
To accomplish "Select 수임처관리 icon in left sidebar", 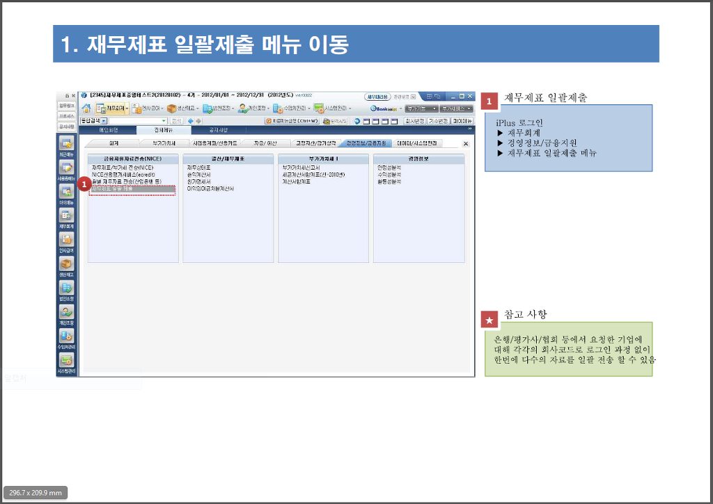I will click(x=66, y=337).
